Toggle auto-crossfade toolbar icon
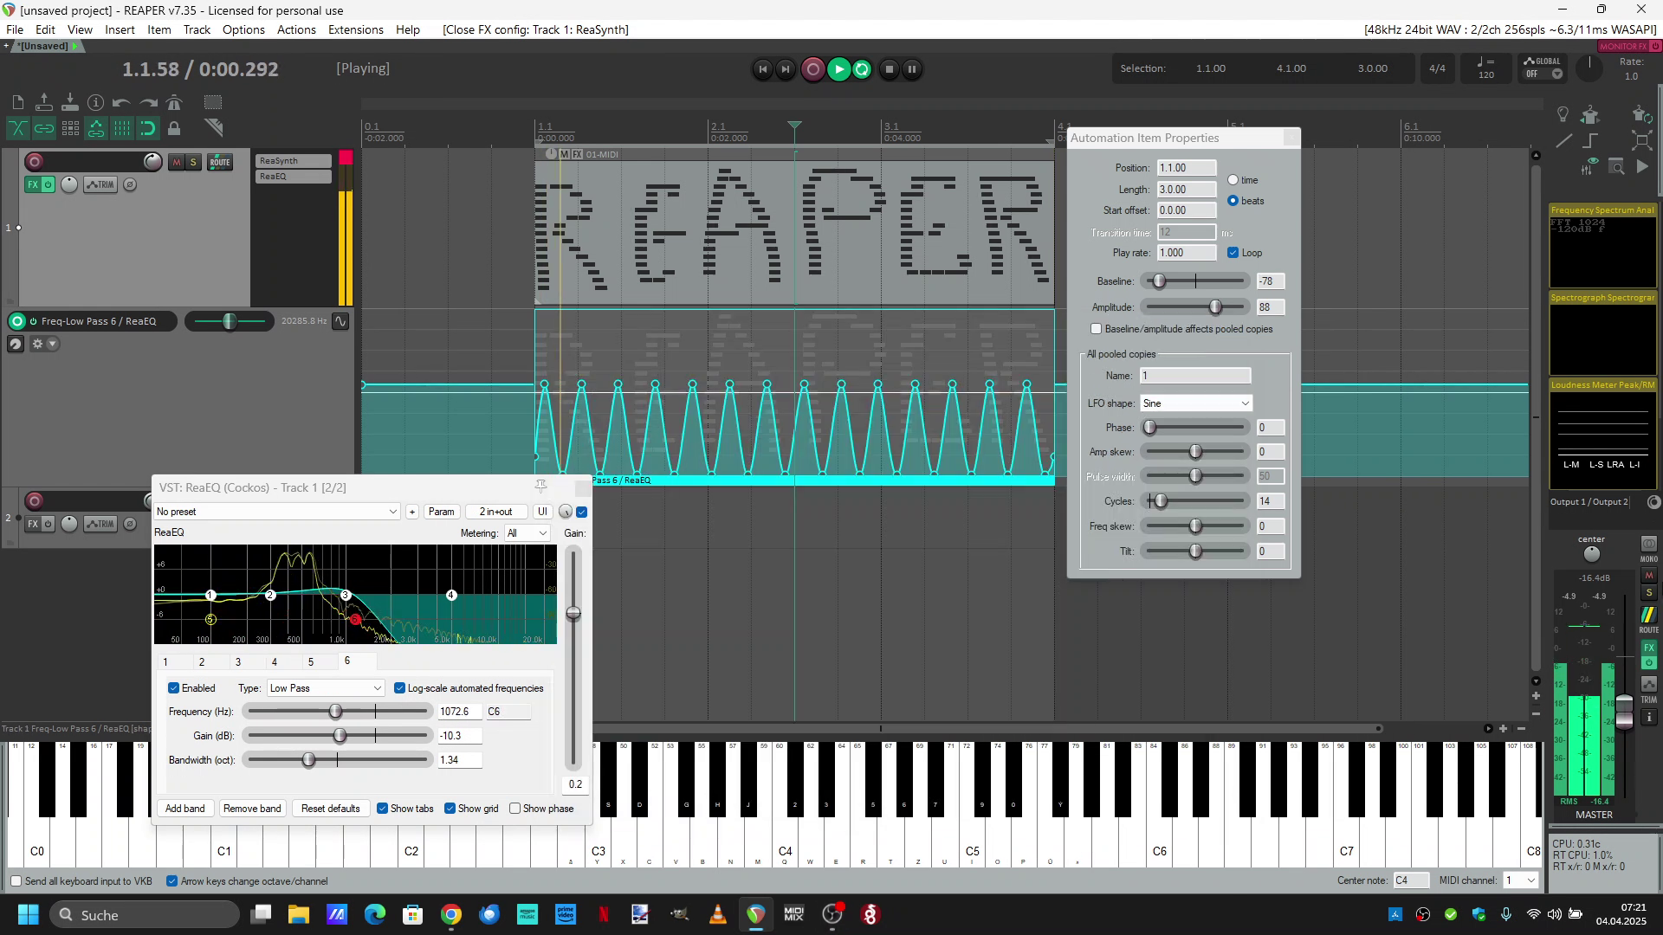The height and width of the screenshot is (935, 1663). click(17, 129)
